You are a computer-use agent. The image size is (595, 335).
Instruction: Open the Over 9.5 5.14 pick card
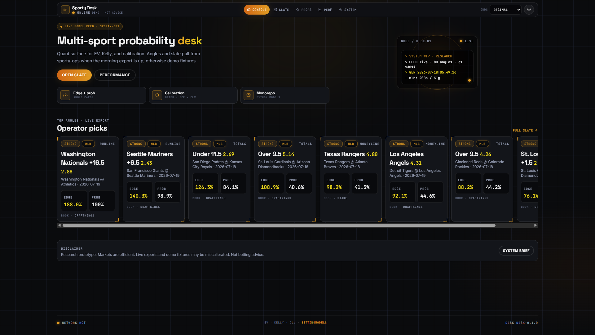pos(285,179)
